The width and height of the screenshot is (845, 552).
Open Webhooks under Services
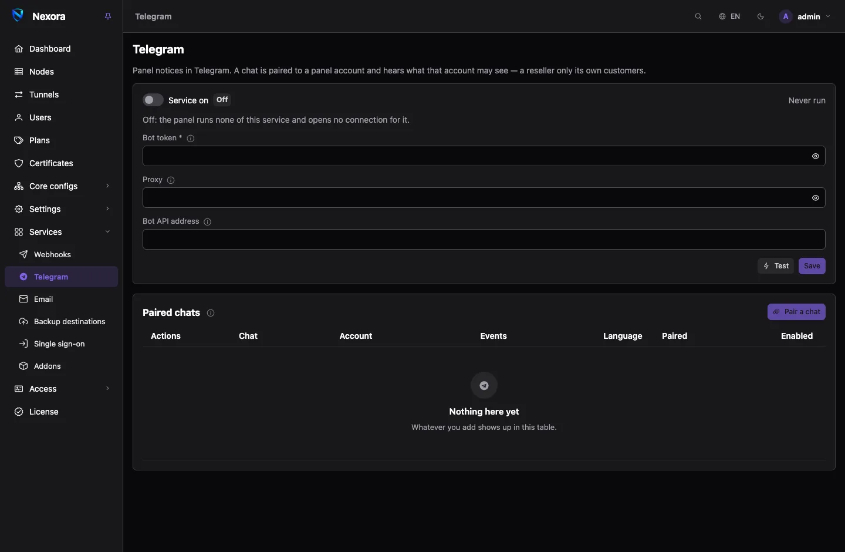point(62,254)
